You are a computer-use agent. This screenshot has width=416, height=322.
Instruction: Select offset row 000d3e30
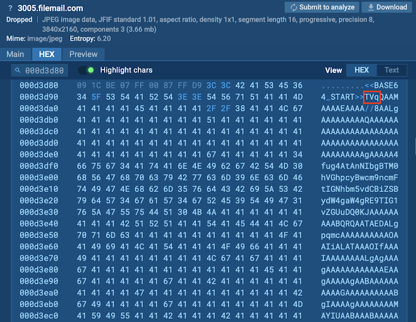pyautogui.click(x=39, y=212)
